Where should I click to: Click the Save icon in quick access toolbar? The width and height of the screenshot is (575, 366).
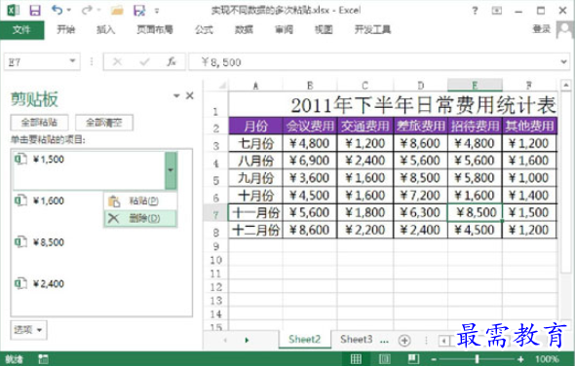click(x=35, y=11)
